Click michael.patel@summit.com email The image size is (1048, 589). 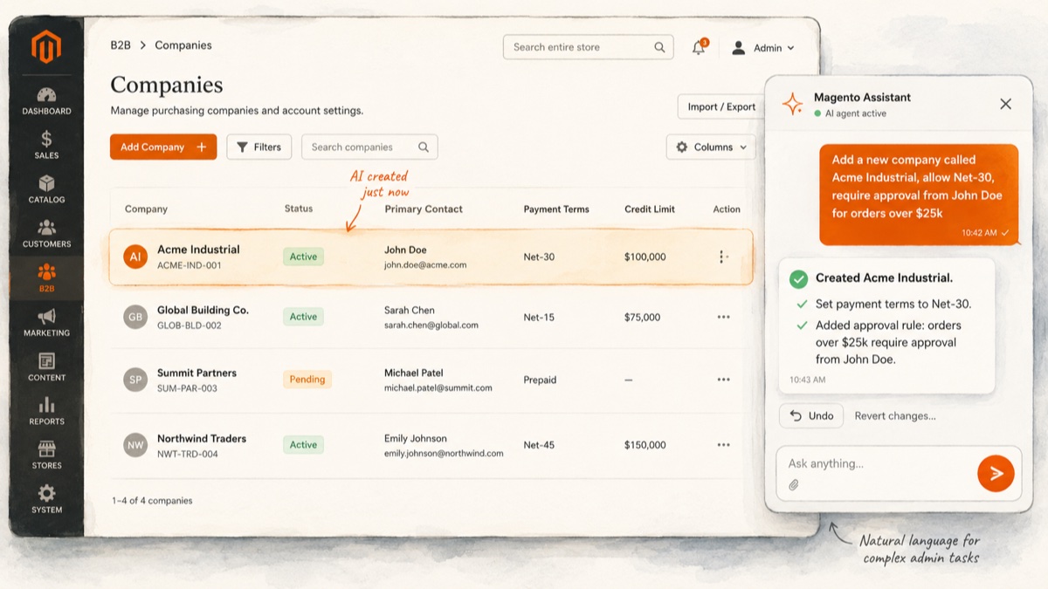(x=438, y=387)
